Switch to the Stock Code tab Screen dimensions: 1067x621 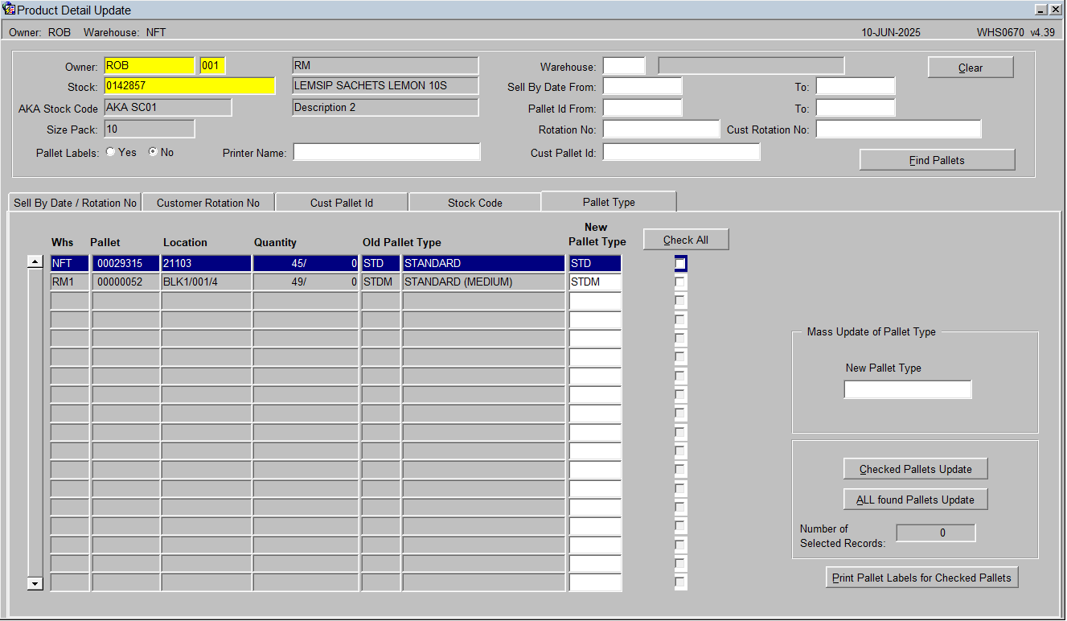pyautogui.click(x=475, y=203)
